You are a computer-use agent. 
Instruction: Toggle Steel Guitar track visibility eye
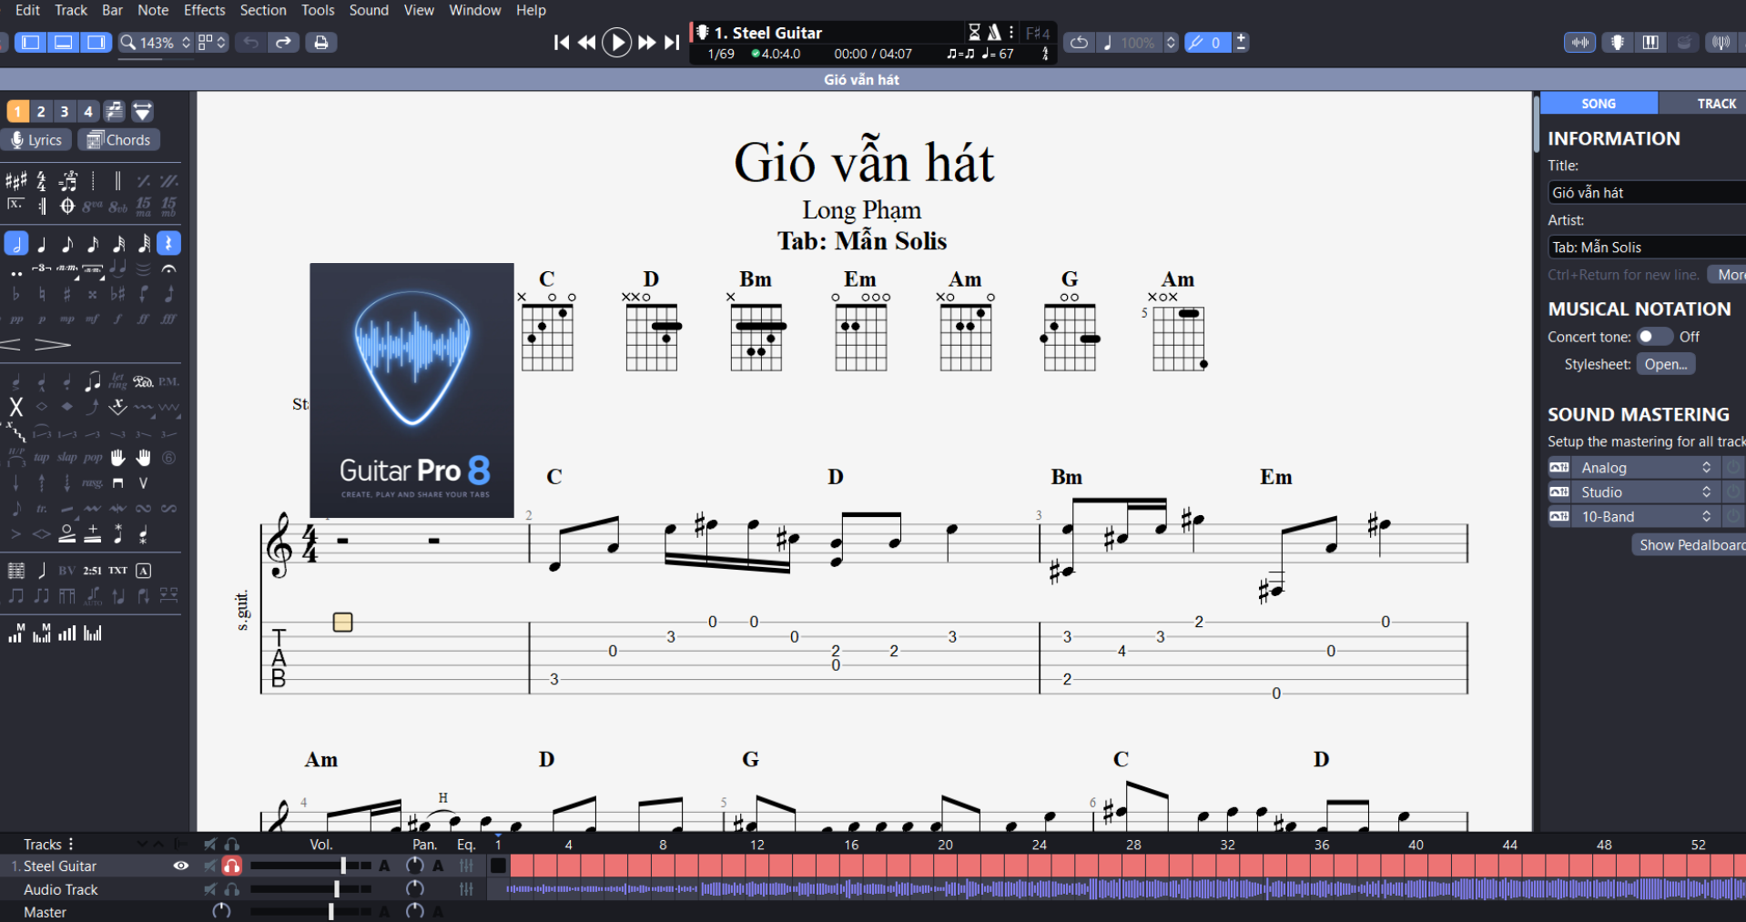tap(181, 866)
